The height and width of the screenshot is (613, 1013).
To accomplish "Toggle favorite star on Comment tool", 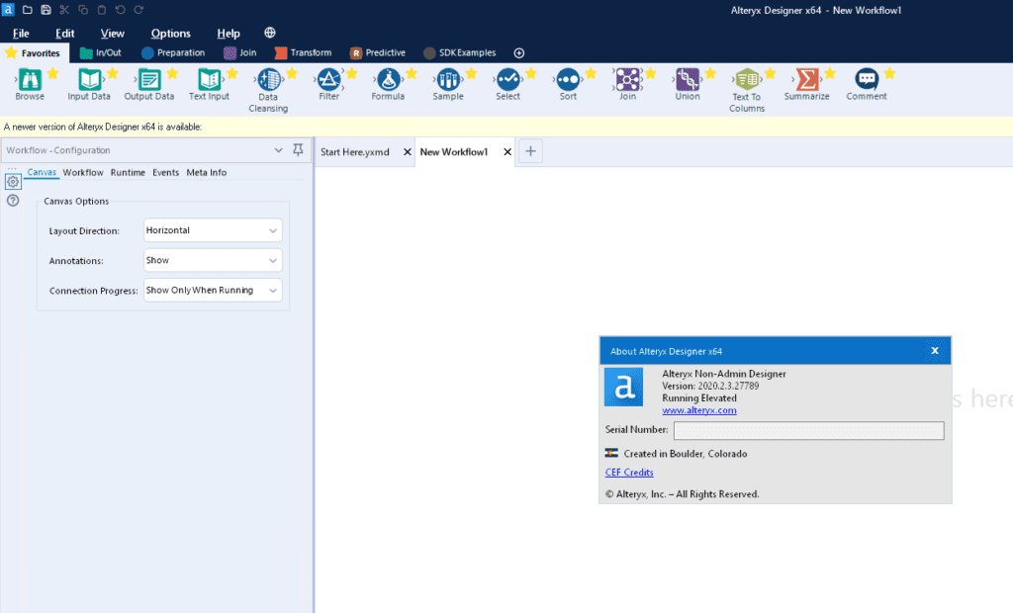I will pyautogui.click(x=889, y=73).
